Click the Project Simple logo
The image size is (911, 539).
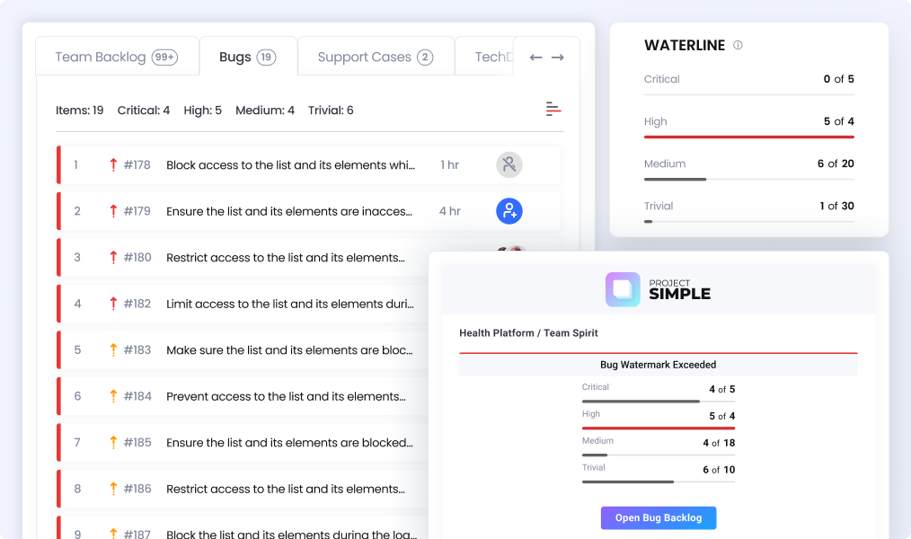(x=658, y=289)
